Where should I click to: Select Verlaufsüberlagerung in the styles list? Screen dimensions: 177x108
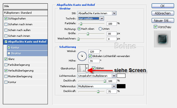pos(21,70)
